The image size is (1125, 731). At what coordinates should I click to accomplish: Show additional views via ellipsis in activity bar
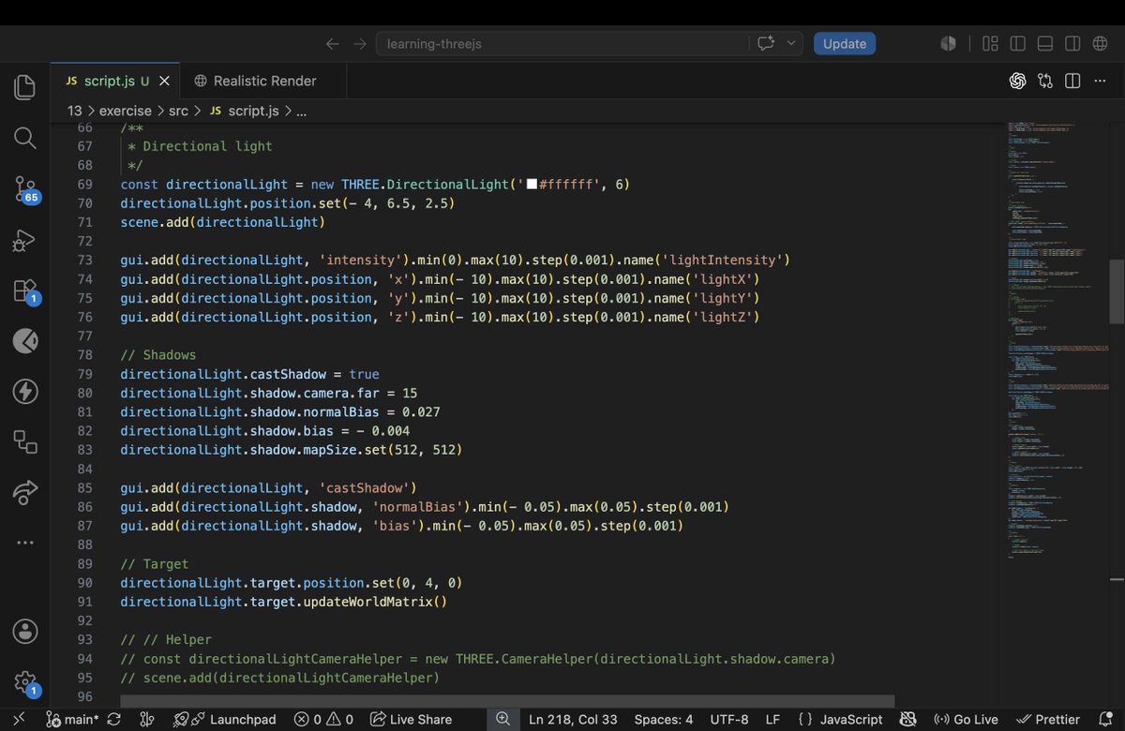(25, 543)
